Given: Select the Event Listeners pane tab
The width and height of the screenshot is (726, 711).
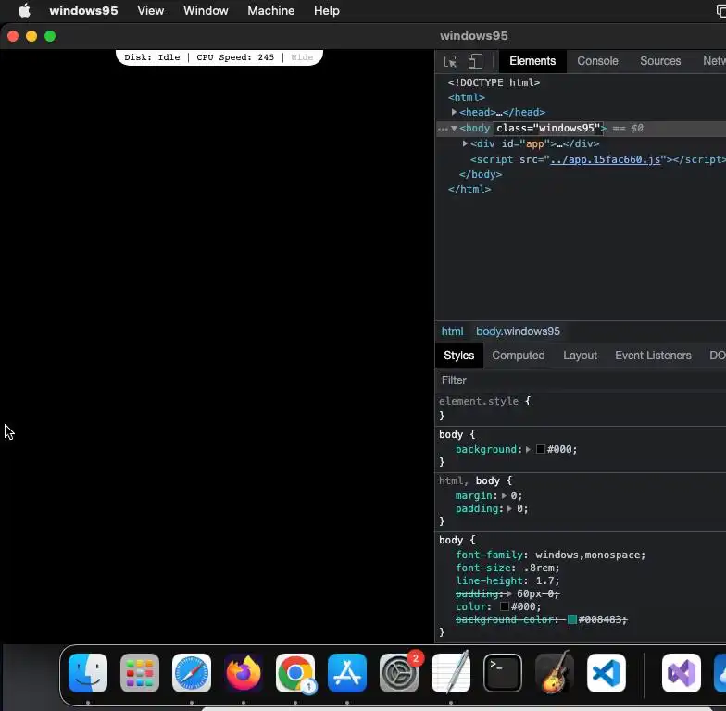Looking at the screenshot, I should click(653, 355).
